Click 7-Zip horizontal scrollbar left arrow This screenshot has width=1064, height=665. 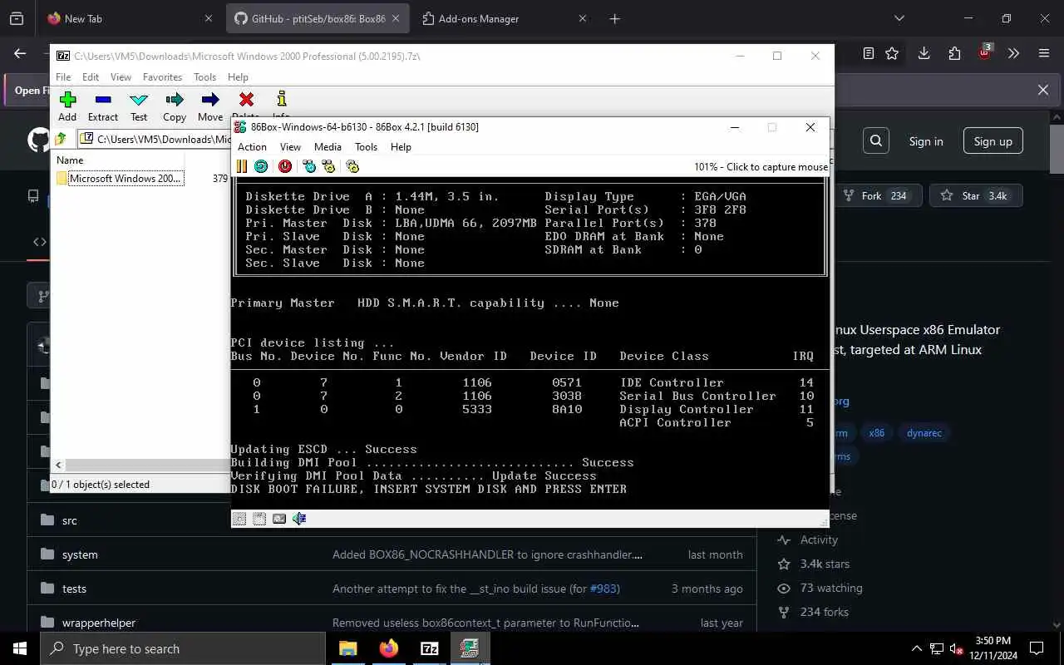(59, 465)
